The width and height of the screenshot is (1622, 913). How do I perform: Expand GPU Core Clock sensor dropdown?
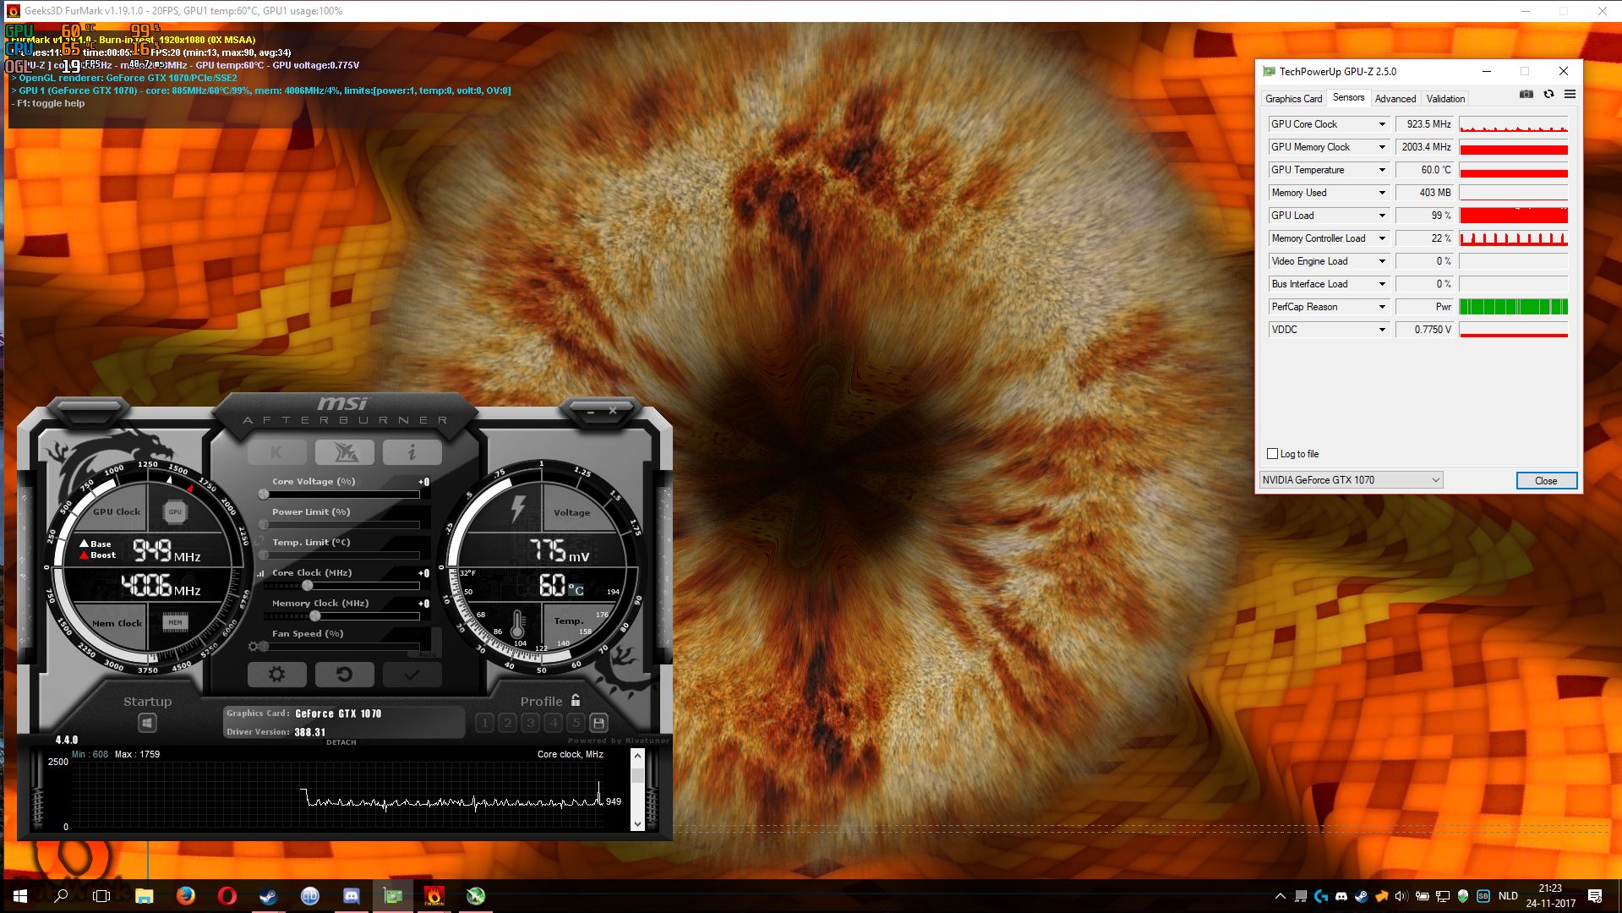[x=1382, y=124]
